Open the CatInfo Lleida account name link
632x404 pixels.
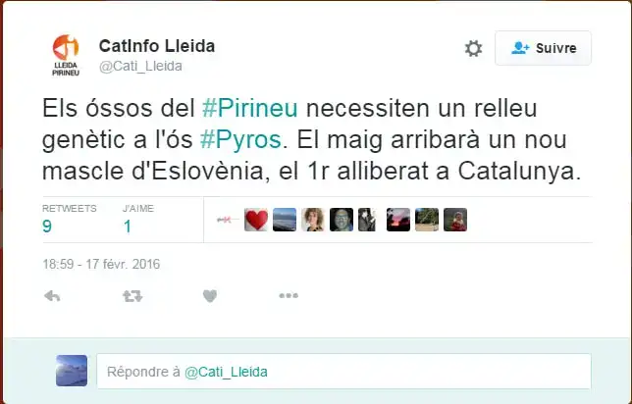[x=157, y=46]
